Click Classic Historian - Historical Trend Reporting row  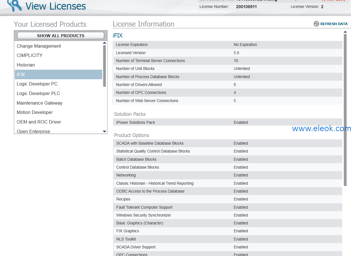click(228, 183)
